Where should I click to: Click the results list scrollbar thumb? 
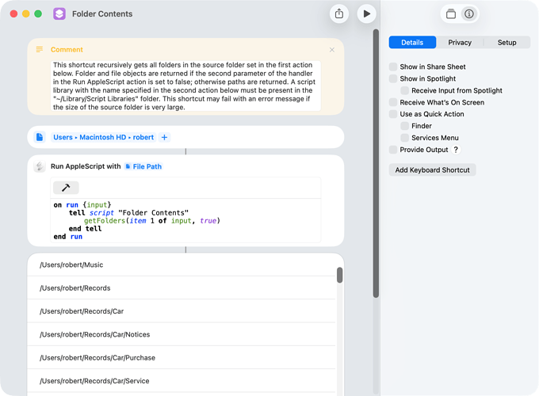(x=339, y=275)
